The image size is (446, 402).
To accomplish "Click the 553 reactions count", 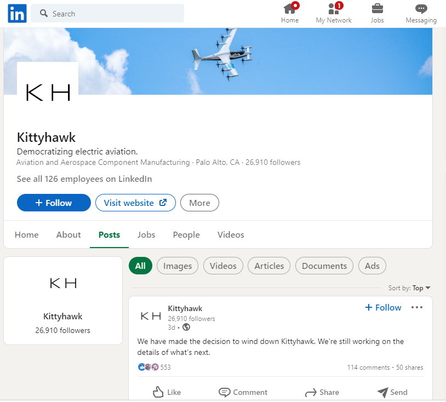I will pos(165,367).
